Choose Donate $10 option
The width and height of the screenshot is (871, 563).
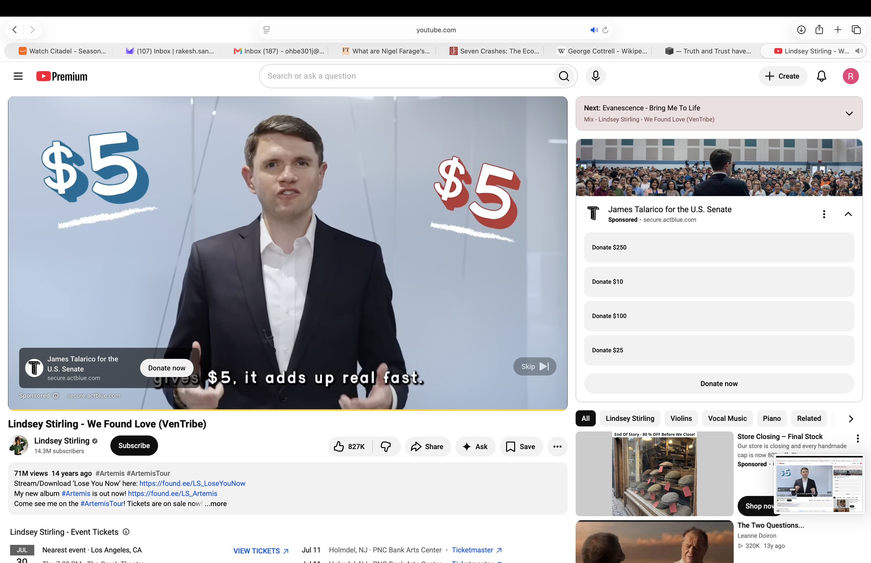(719, 282)
